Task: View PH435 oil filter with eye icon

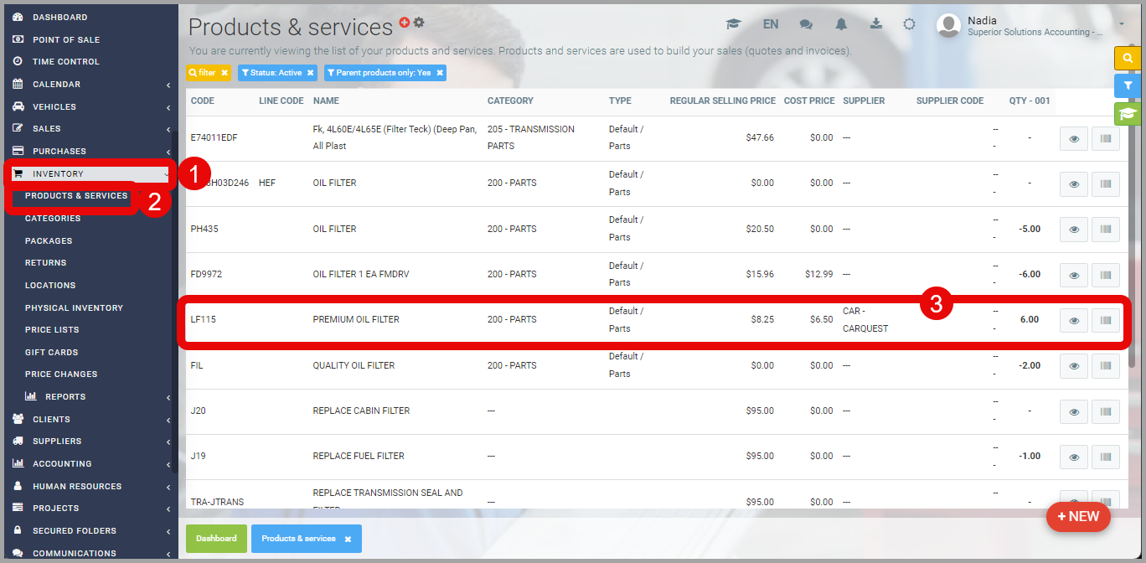Action: coord(1074,230)
